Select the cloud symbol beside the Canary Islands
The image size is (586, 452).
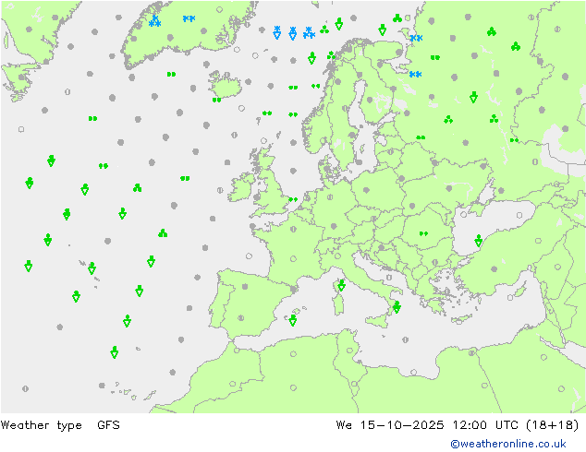pos(102,386)
